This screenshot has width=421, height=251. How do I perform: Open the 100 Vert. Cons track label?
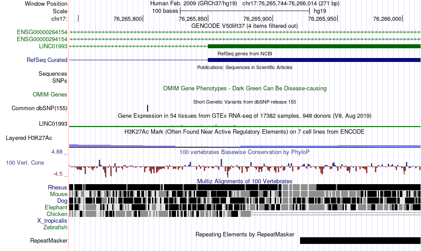[x=25, y=162]
